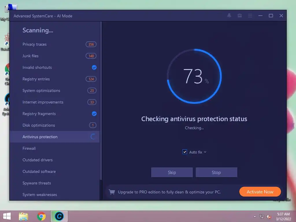Click the Invalid shortcuts blue checkmark
The image size is (296, 222).
click(x=94, y=67)
